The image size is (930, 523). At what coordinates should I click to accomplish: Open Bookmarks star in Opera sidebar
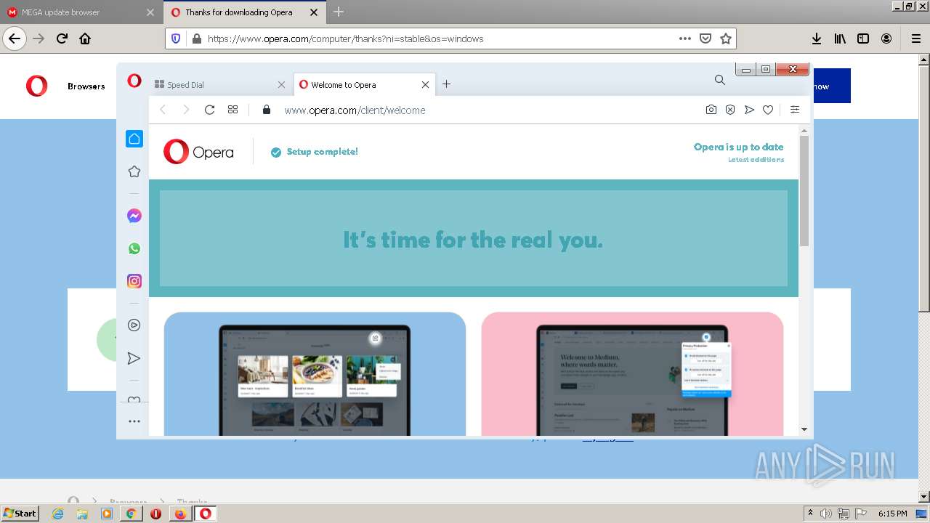click(x=134, y=171)
